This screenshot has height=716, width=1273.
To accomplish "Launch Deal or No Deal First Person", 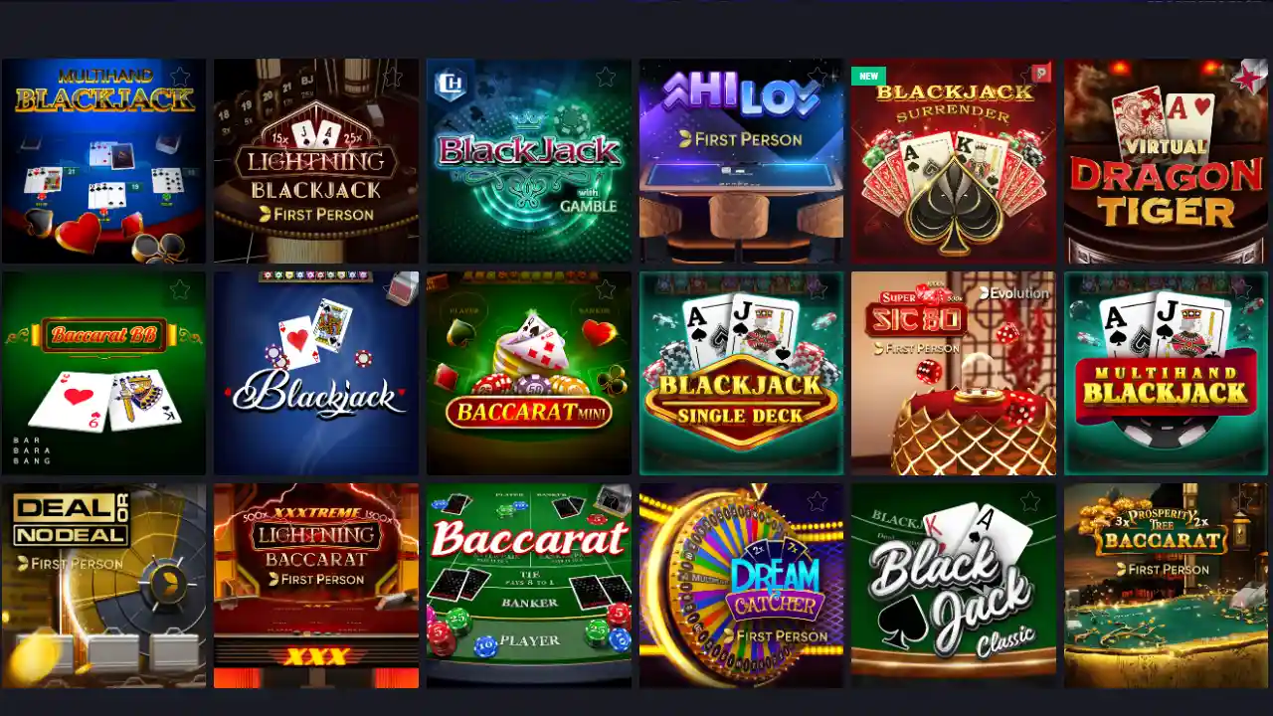I will pyautogui.click(x=104, y=586).
